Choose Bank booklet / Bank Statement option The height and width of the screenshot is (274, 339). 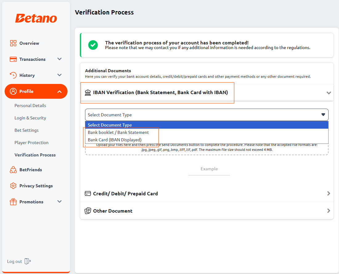(207, 132)
